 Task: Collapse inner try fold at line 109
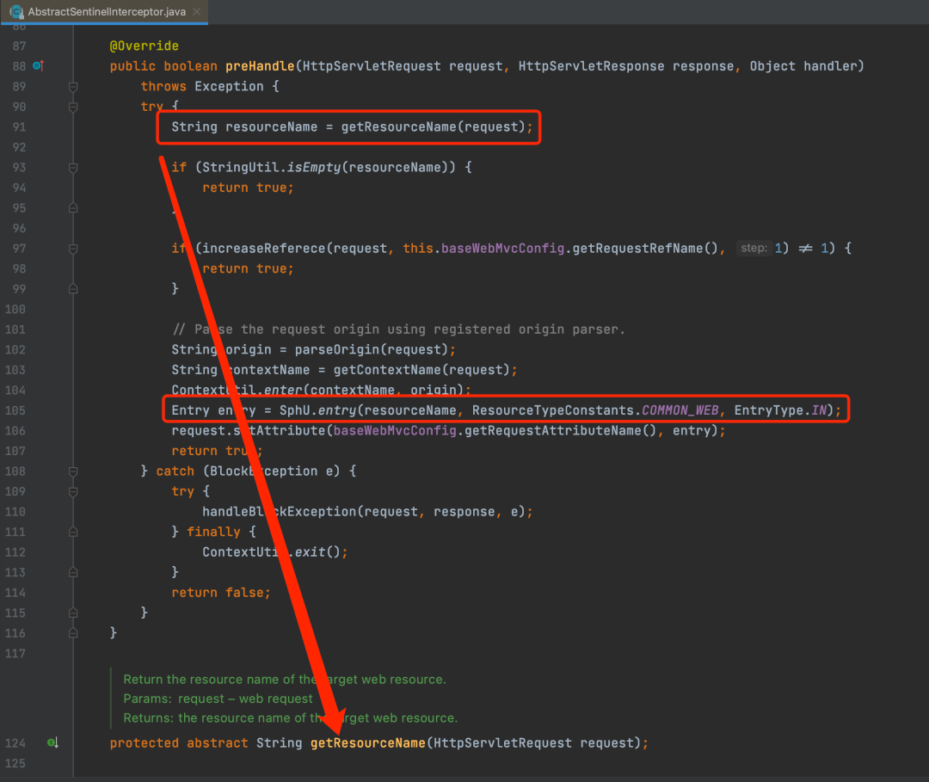pyautogui.click(x=73, y=492)
